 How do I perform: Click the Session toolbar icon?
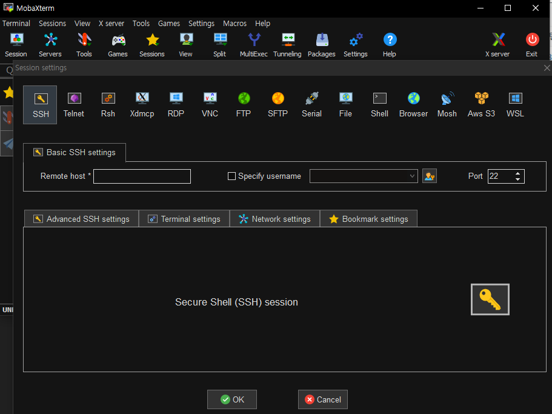16,45
